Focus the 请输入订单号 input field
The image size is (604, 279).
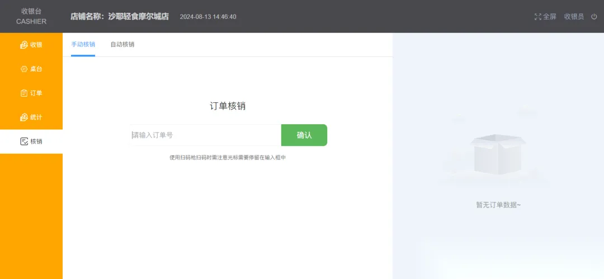click(x=206, y=135)
